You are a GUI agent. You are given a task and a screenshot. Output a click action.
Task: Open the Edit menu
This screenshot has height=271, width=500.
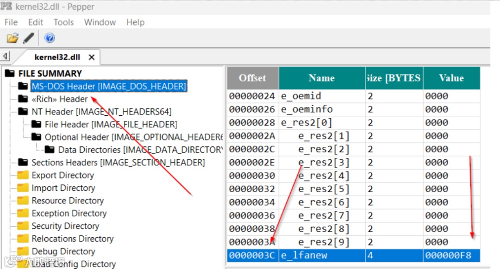[35, 22]
